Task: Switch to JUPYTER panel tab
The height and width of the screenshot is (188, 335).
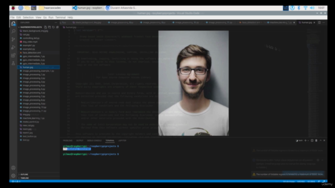Action: pos(122,140)
